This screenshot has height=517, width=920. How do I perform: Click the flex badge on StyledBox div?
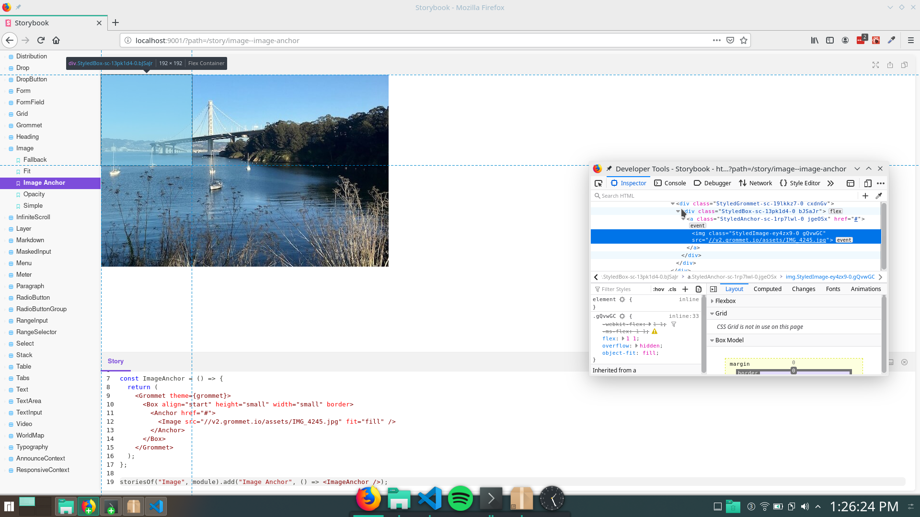point(836,211)
